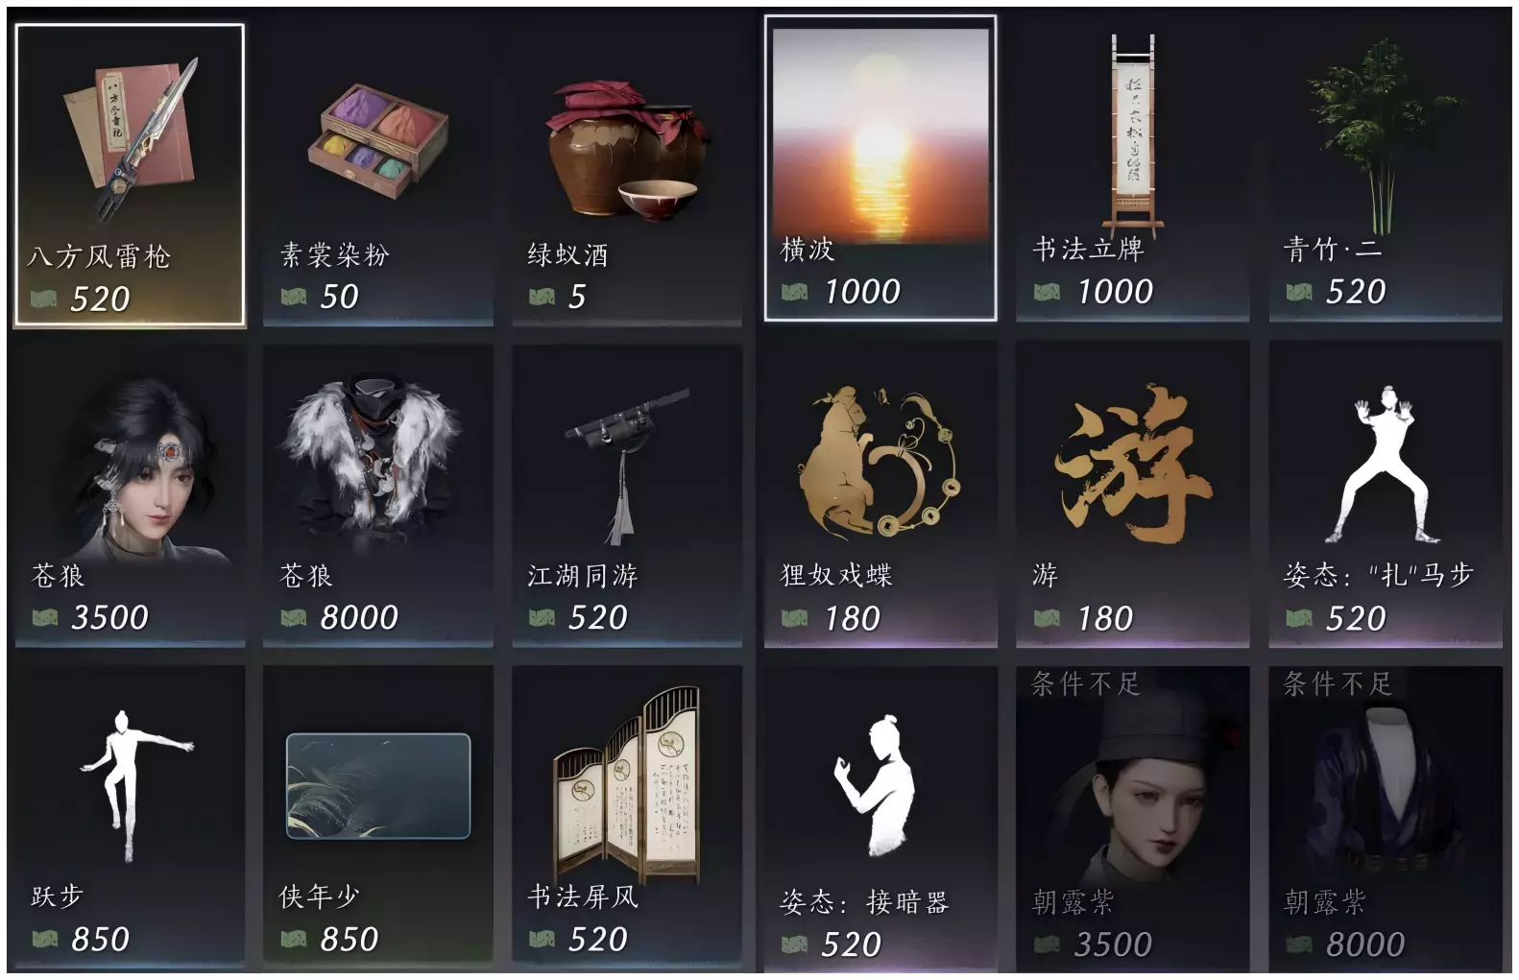This screenshot has height=980, width=1519.
Task: Click the 850 price under 侠年少
Action: coord(349,939)
